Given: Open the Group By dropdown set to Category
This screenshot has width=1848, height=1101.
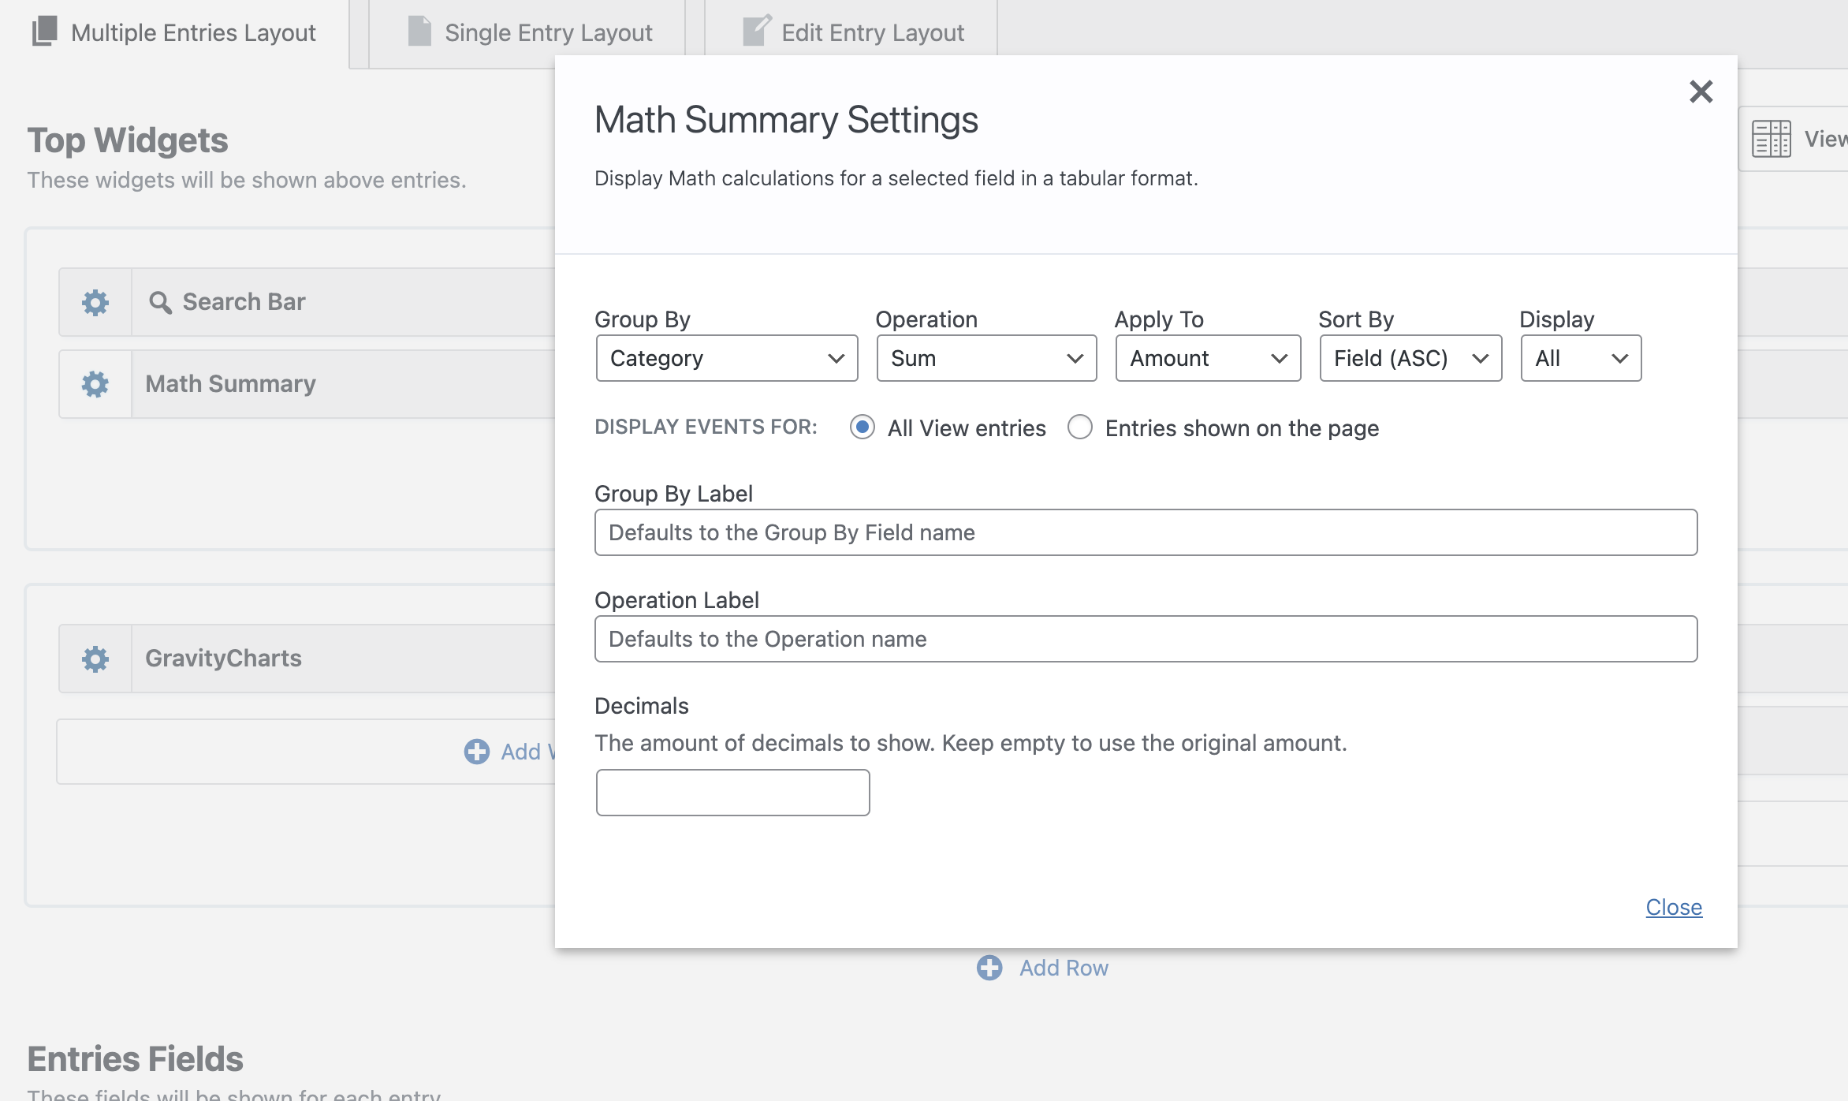Looking at the screenshot, I should [727, 358].
